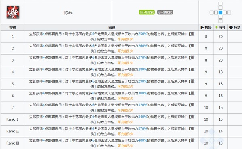The width and height of the screenshot is (242, 149).
Task: Click the 持续 column header label
Action: click(237, 28)
